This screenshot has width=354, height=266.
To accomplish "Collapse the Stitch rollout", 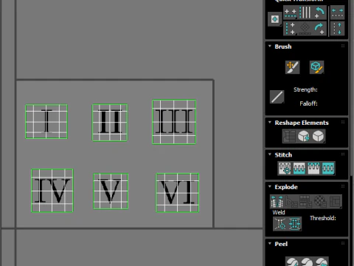I will (x=270, y=154).
